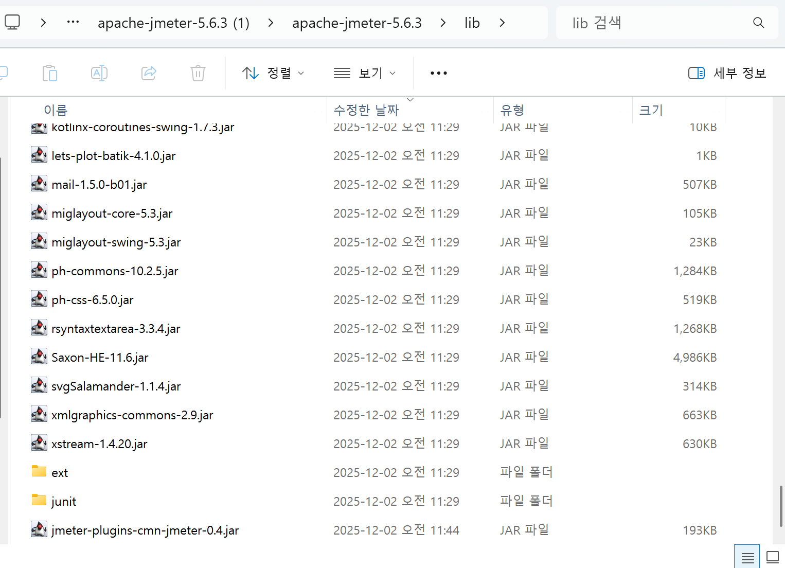Click the 11:44 modified date cell

coord(396,530)
